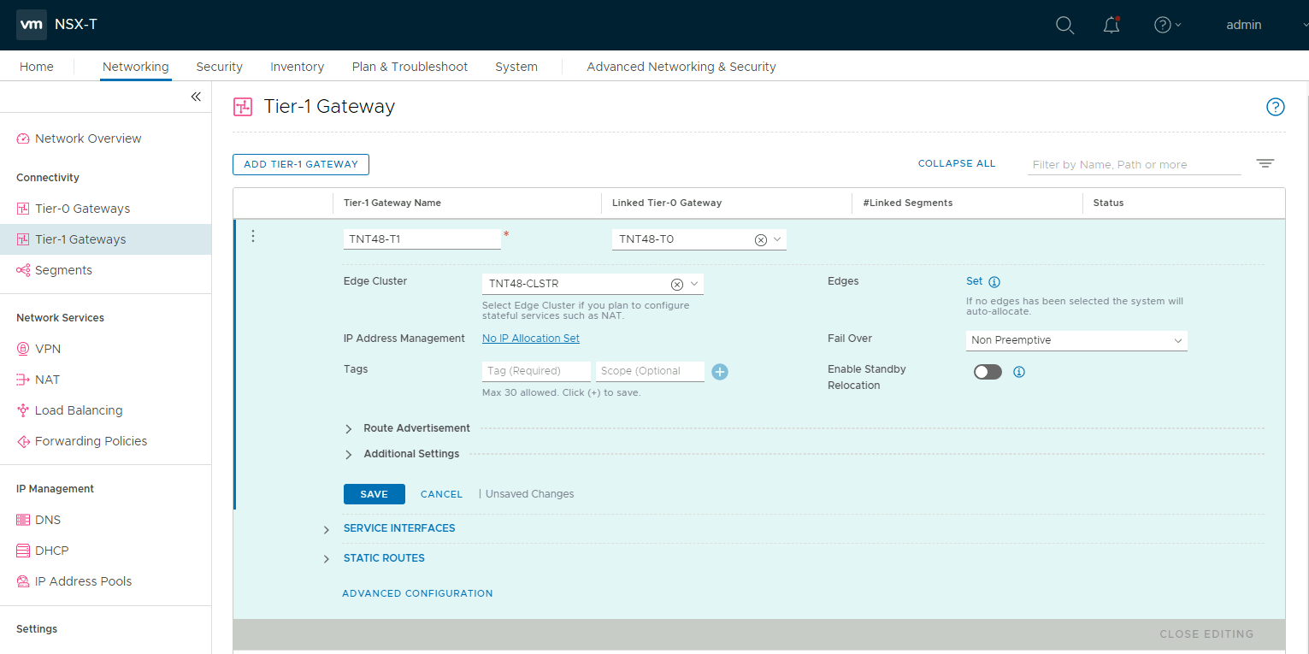1309x654 pixels.
Task: Switch to the Security tab
Action: click(219, 67)
